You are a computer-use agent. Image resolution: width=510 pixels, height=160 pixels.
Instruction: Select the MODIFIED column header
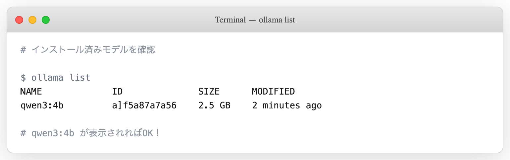pyautogui.click(x=273, y=92)
